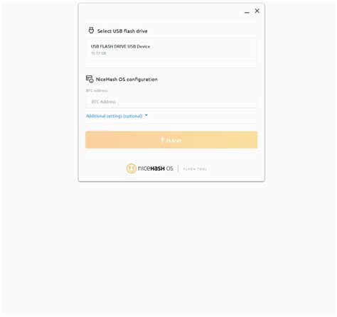This screenshot has height=317, width=337.
Task: Click the empty title bar area of the window
Action: tap(161, 11)
